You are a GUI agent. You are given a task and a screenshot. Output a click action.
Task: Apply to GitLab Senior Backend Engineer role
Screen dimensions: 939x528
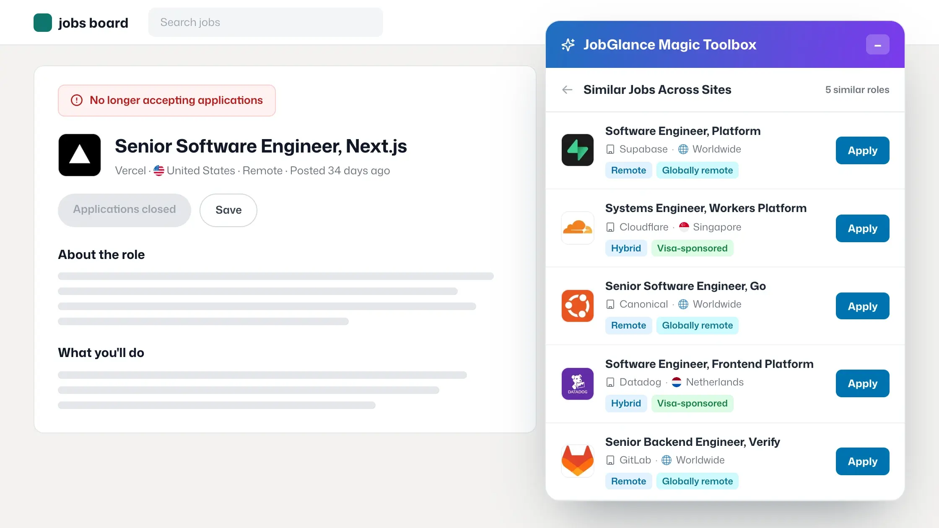[862, 461]
